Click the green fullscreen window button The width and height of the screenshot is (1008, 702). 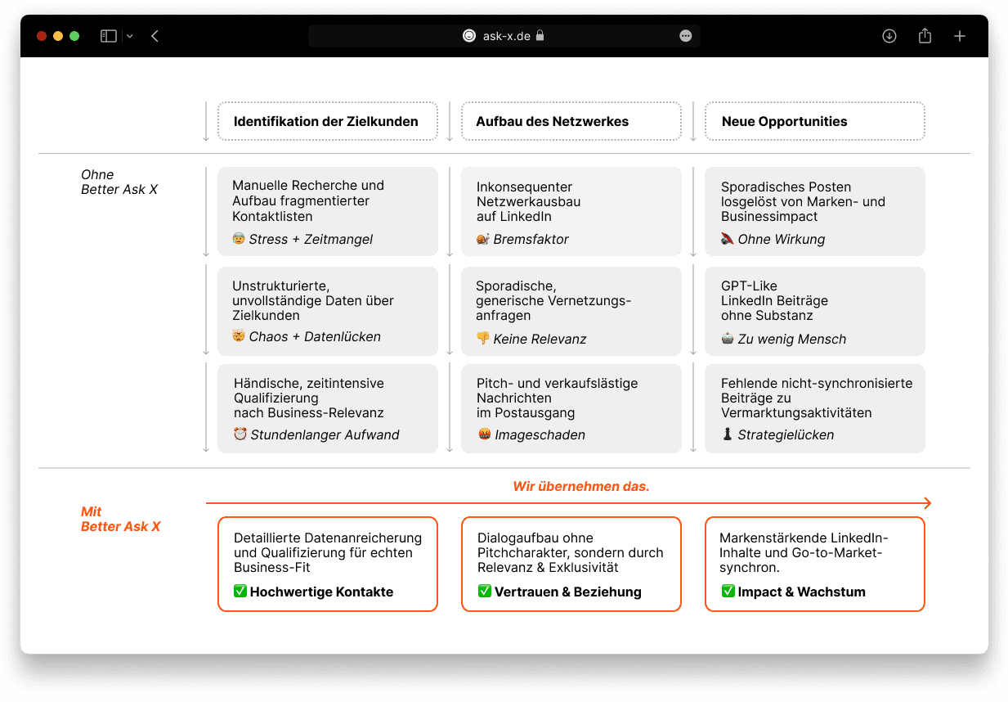(x=74, y=36)
